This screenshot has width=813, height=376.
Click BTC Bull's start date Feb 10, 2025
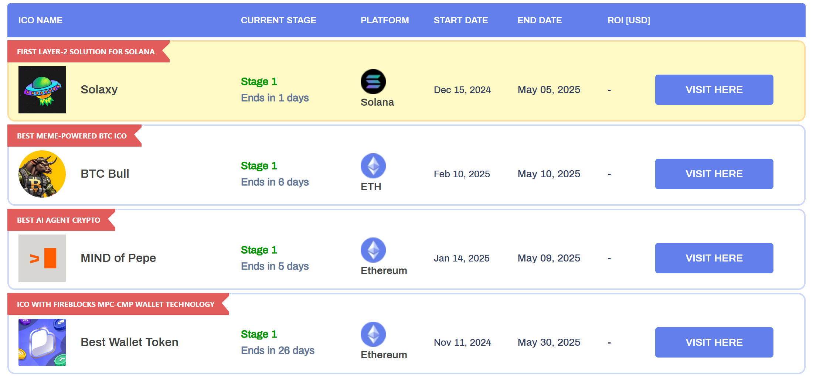tap(462, 174)
